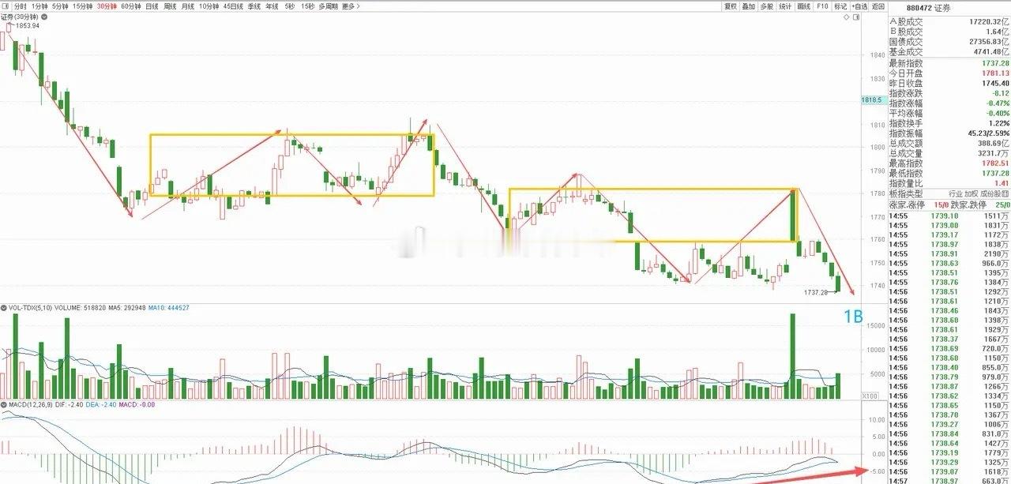Screen dimensions: 1011x484
Task: Click the 返回 back button
Action: coord(878,6)
